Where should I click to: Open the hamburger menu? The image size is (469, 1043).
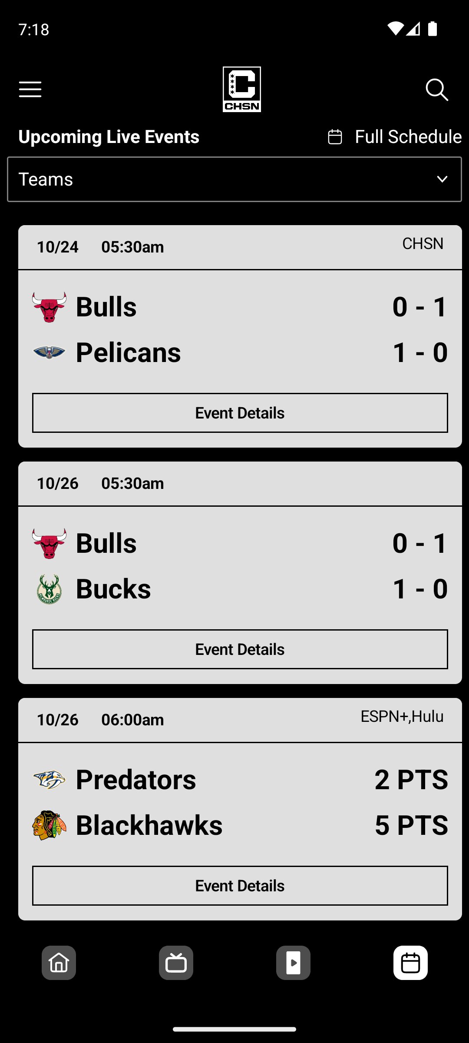pos(30,90)
